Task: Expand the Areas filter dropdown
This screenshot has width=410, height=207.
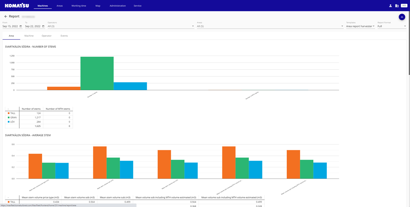Action: tap(342, 26)
